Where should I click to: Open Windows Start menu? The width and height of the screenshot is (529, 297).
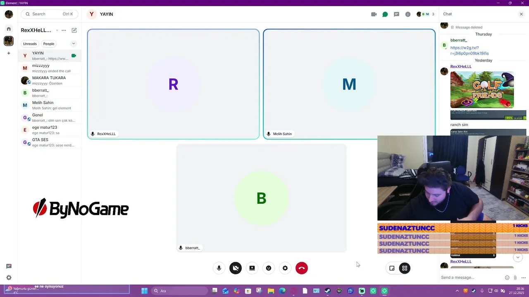(x=144, y=291)
